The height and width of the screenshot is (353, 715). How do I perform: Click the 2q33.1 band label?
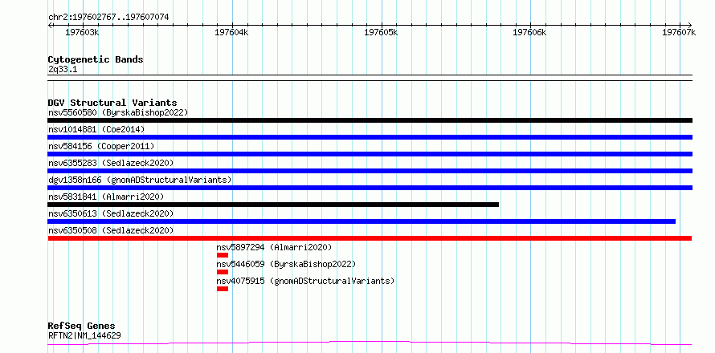pyautogui.click(x=63, y=69)
